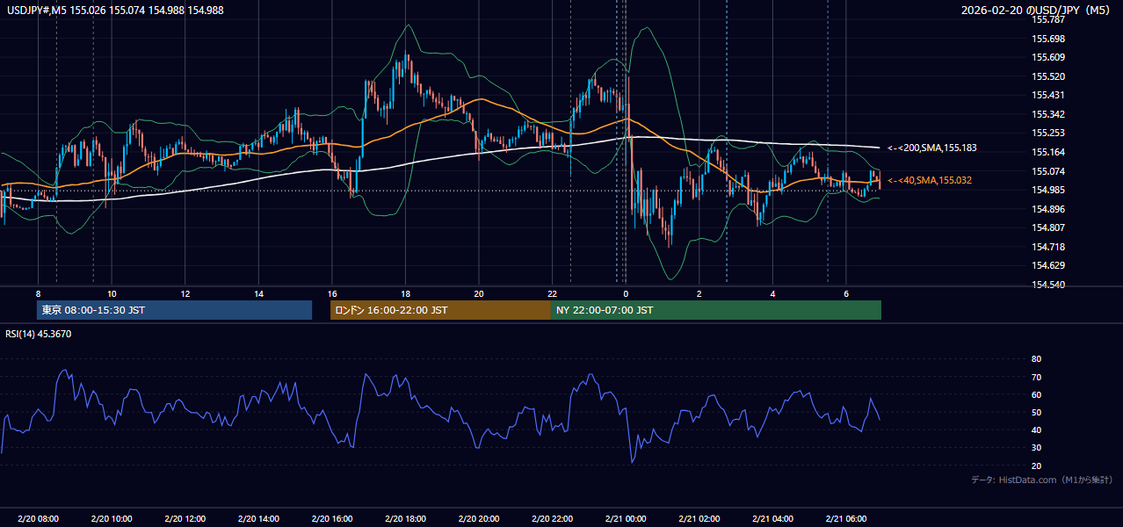Click the RSI scale value 60

coord(1036,394)
